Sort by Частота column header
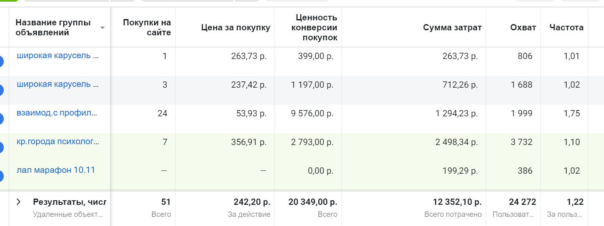 coord(566,27)
